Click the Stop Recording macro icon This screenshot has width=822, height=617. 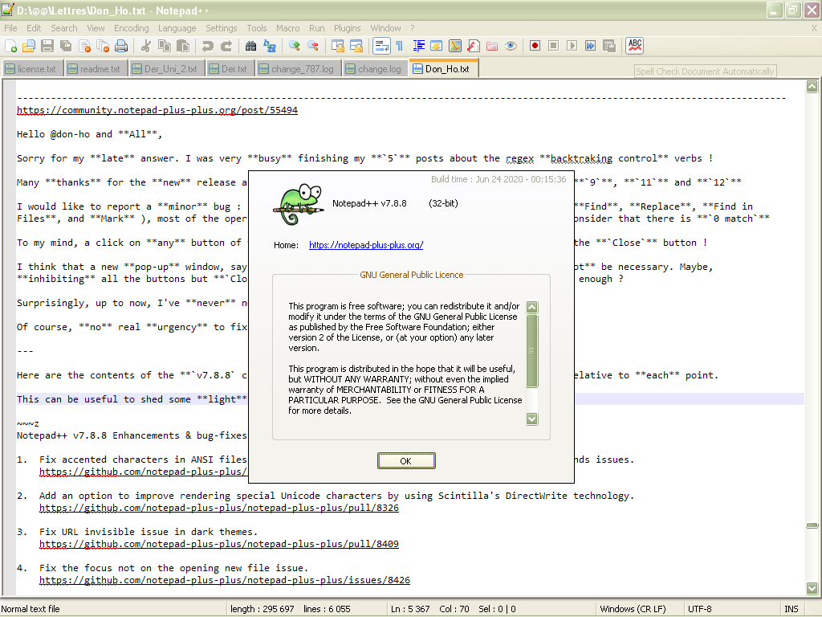click(x=553, y=46)
